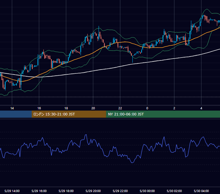Viewport: 220px width, 194px height.
Task: Click the NY 21:00-06:00 JST session bar
Action: coord(163,114)
